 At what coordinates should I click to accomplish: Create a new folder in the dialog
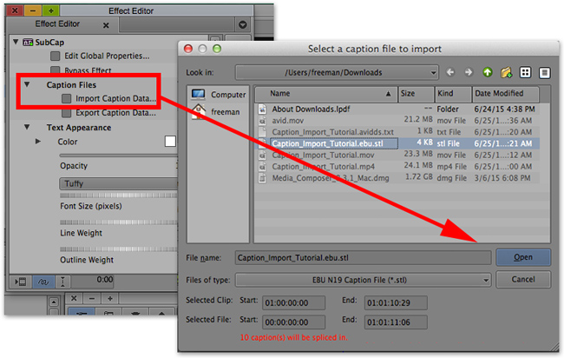pyautogui.click(x=506, y=72)
